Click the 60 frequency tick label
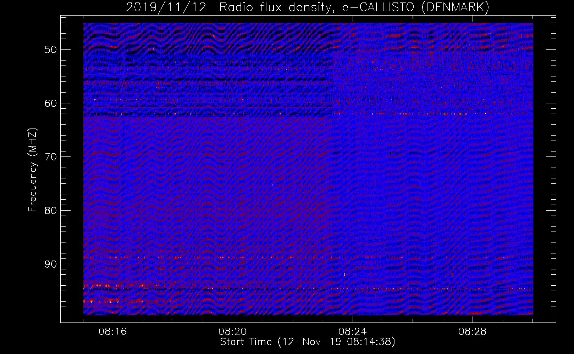 tap(51, 103)
